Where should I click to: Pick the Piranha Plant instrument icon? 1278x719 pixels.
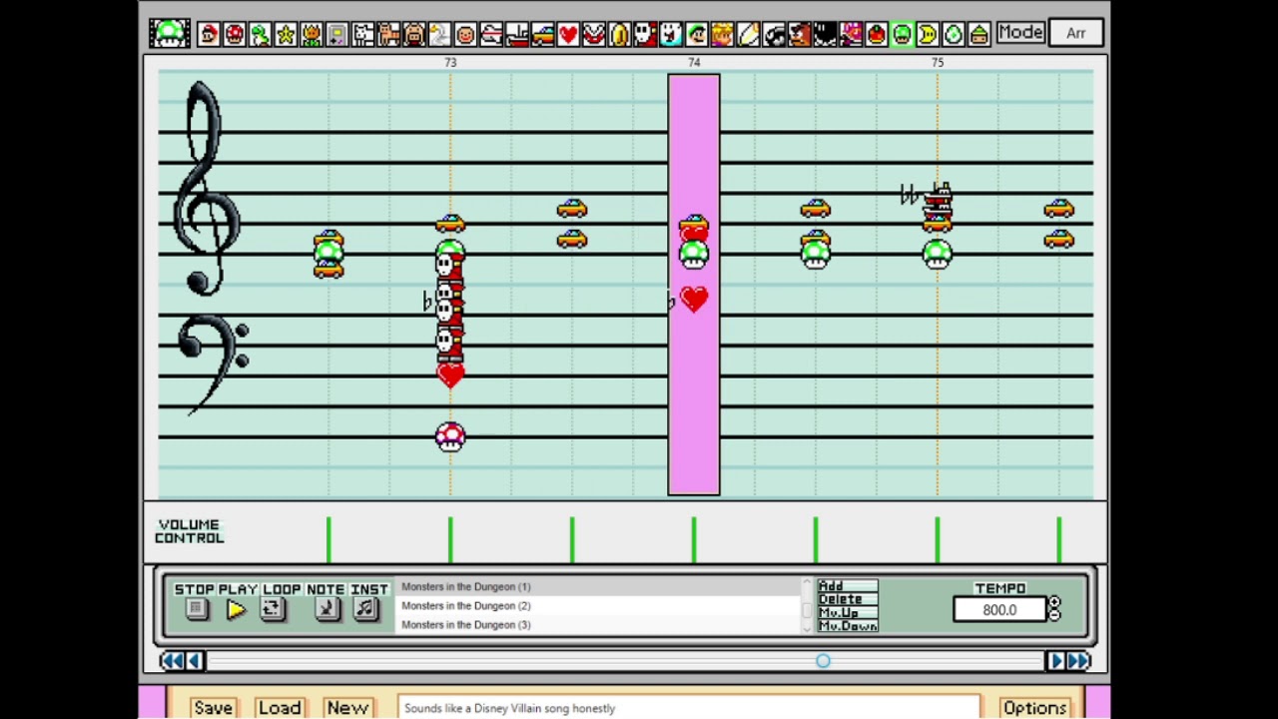pyautogui.click(x=594, y=34)
